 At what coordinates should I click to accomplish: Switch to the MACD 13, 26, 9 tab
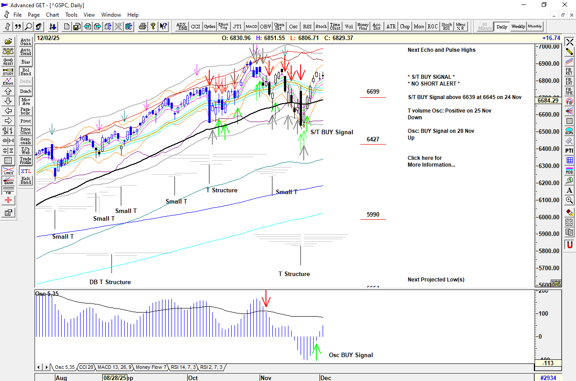click(x=114, y=367)
